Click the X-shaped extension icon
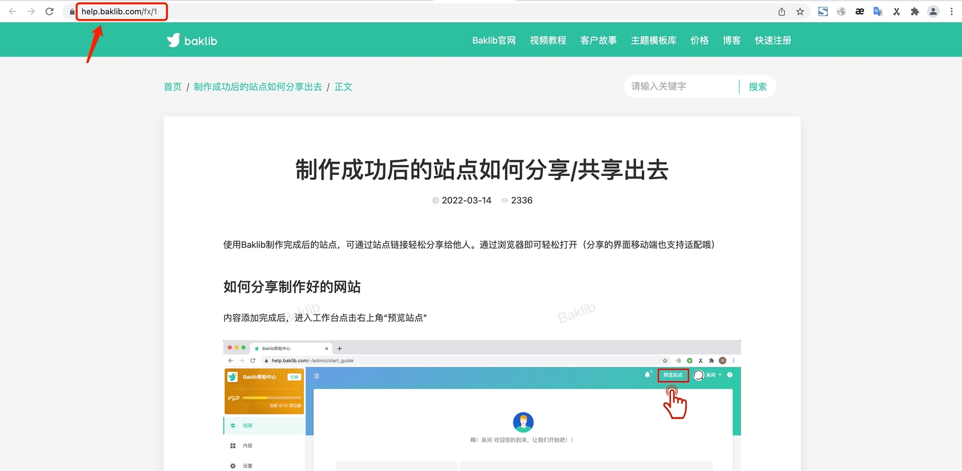This screenshot has width=962, height=471. pos(896,11)
